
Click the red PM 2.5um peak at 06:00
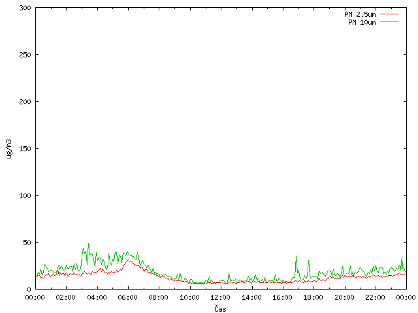click(x=128, y=260)
